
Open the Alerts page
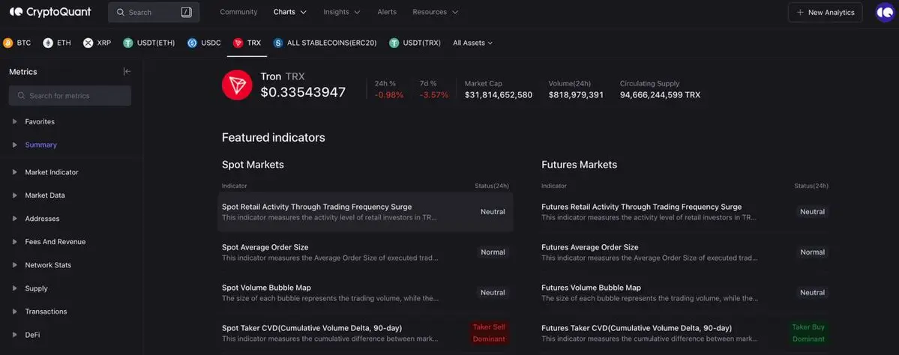click(x=387, y=12)
